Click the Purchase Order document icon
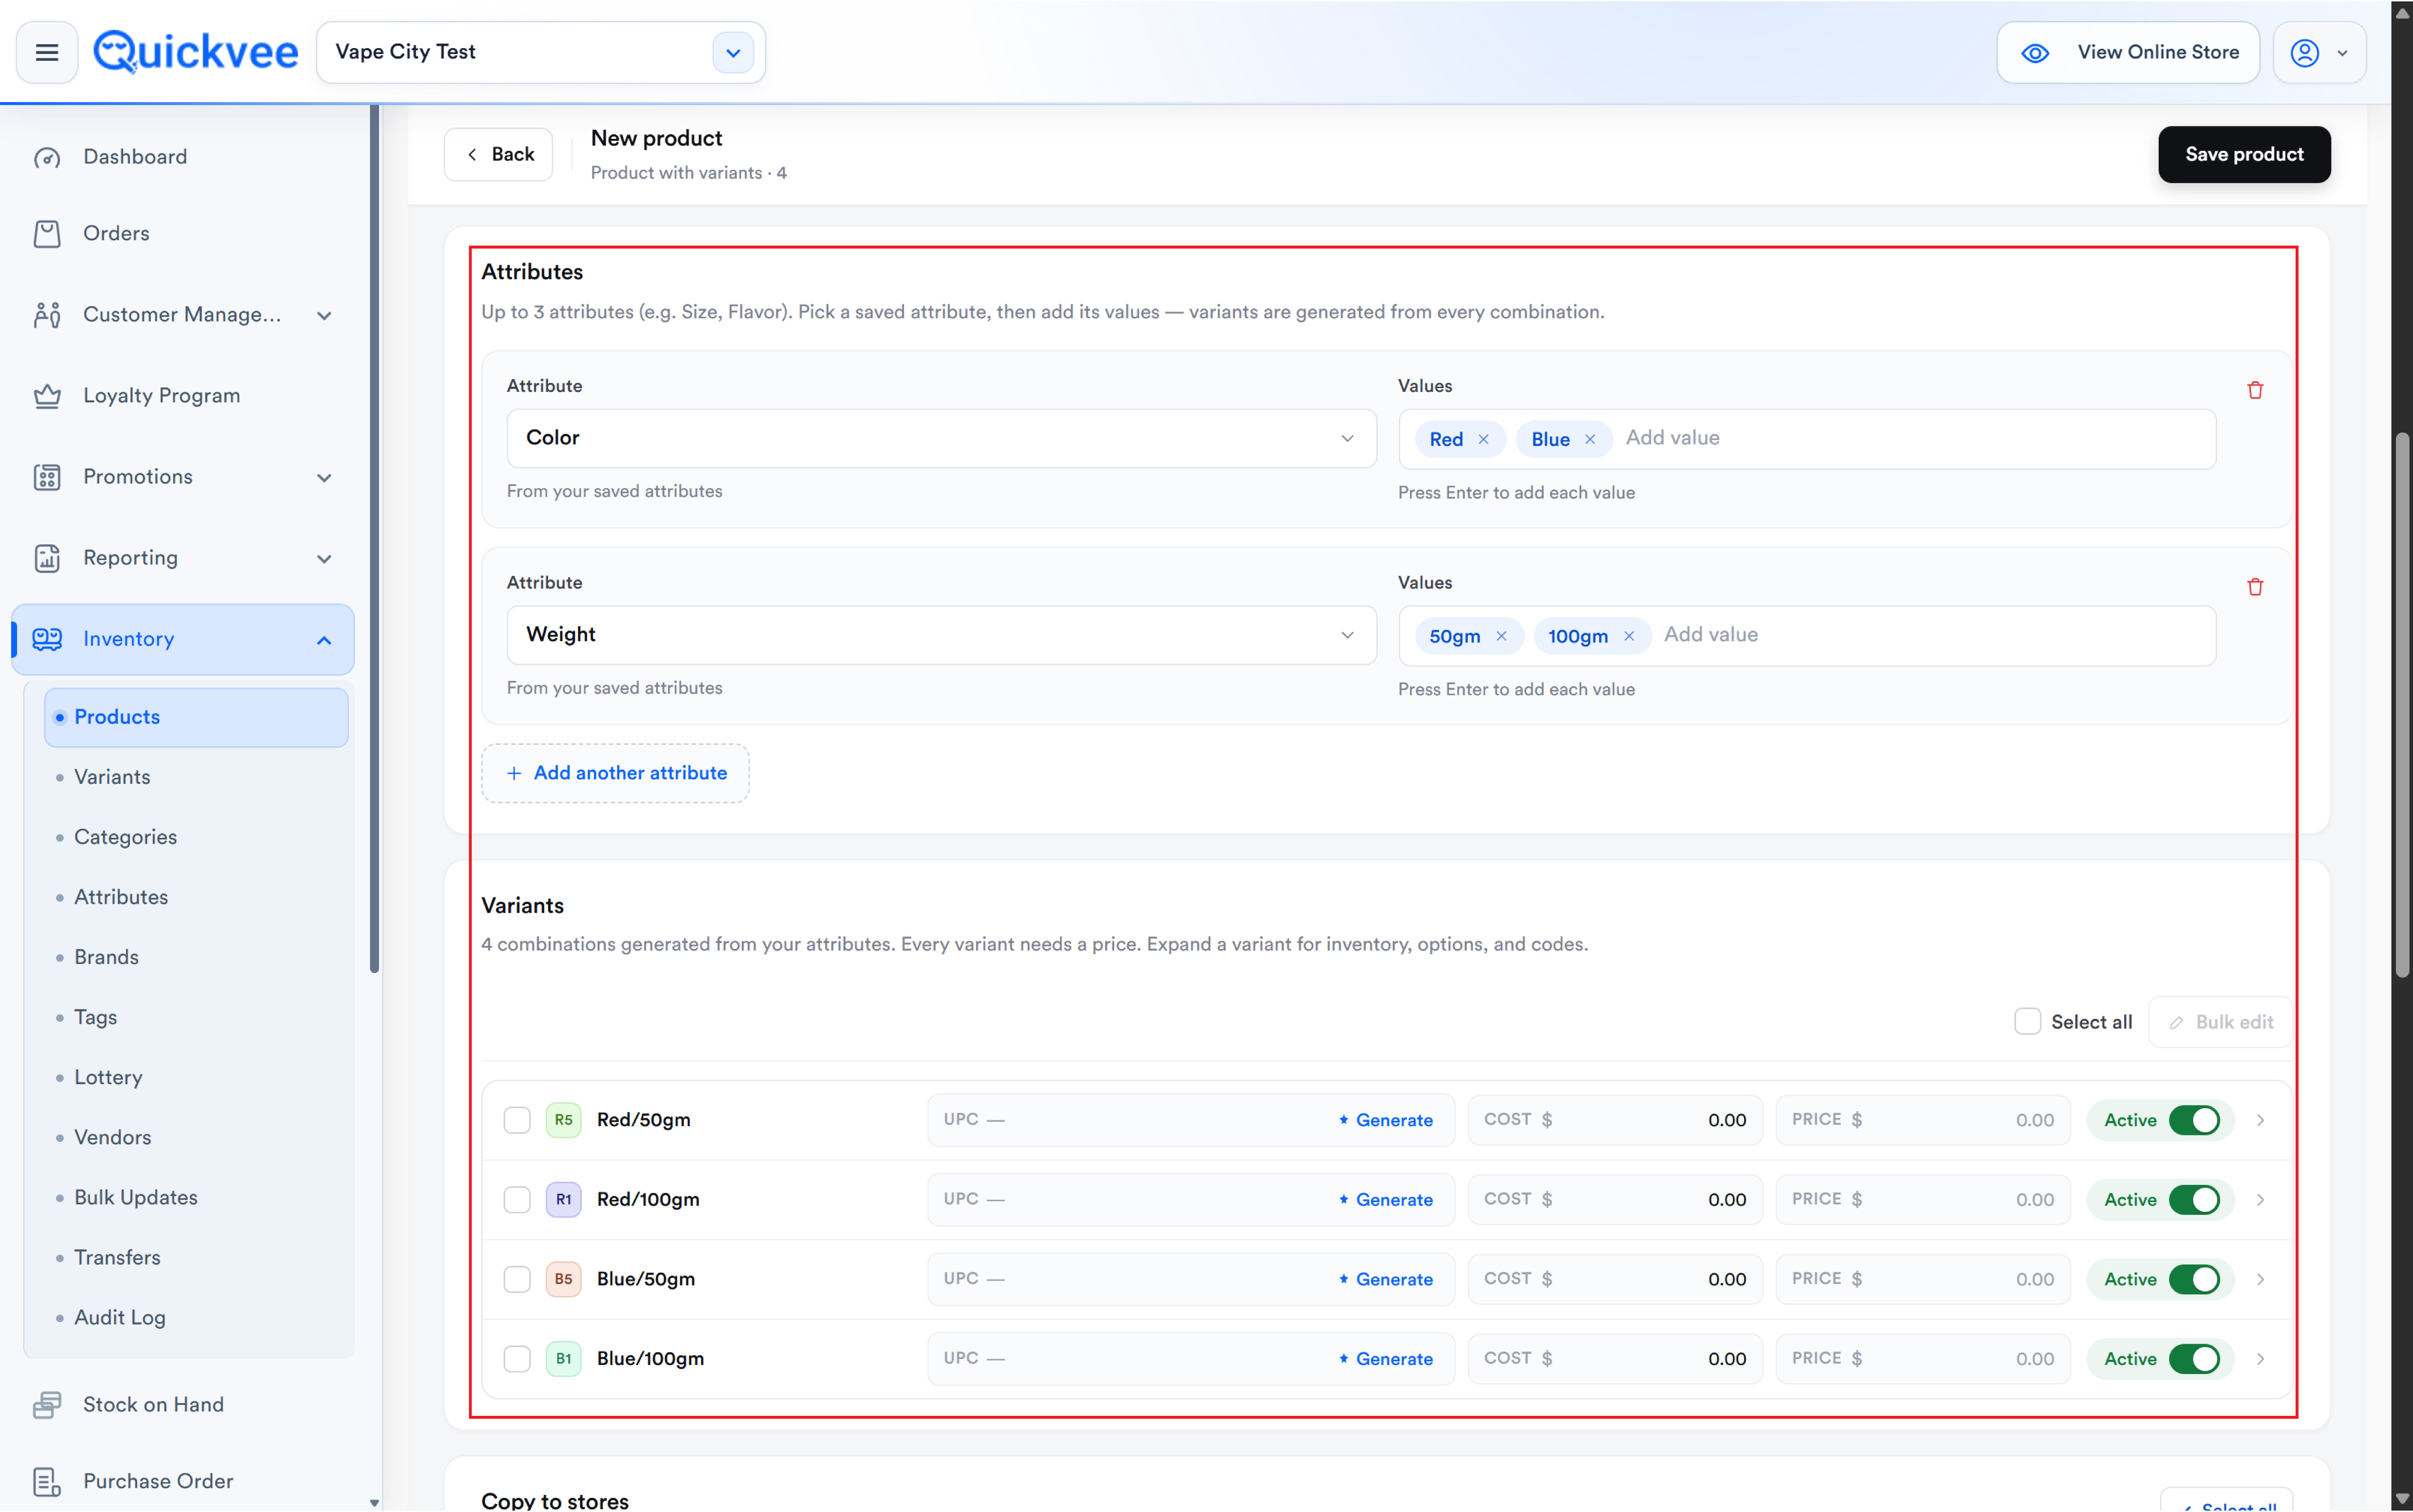Screen dimensions: 2413x1512 tap(47, 1482)
